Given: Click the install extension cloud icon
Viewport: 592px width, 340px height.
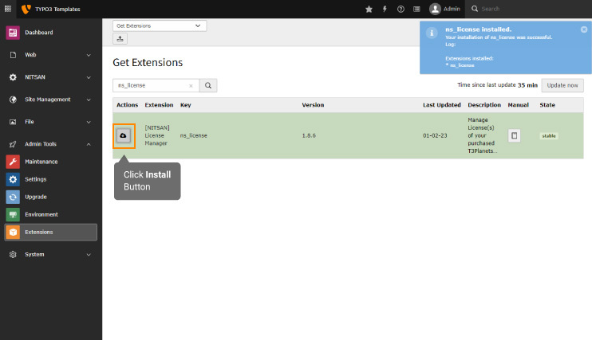Looking at the screenshot, I should coord(124,135).
